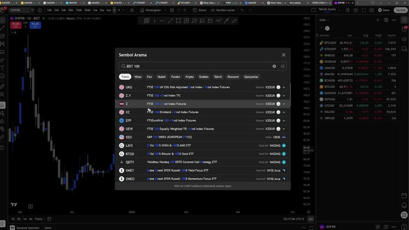Expand the EFP FTSEurofirst 100 row
Image resolution: width=409 pixels, height=230 pixels.
284,120
